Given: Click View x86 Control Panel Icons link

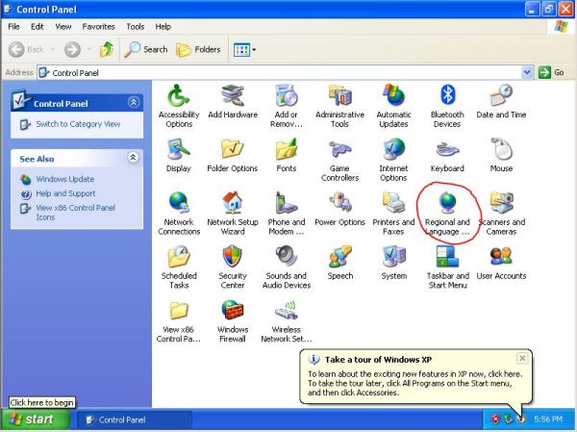Looking at the screenshot, I should tap(75, 213).
